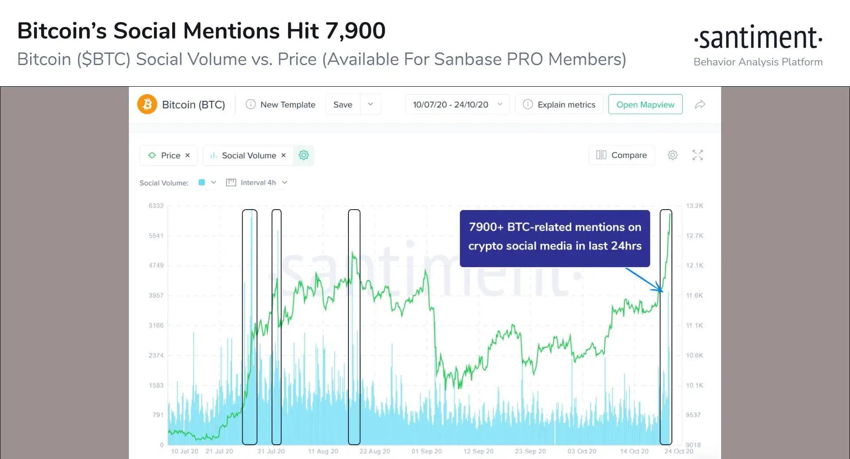This screenshot has height=459, width=850.
Task: Open the date range 10/07/20 - 24/10/20 dropdown
Action: pos(457,104)
